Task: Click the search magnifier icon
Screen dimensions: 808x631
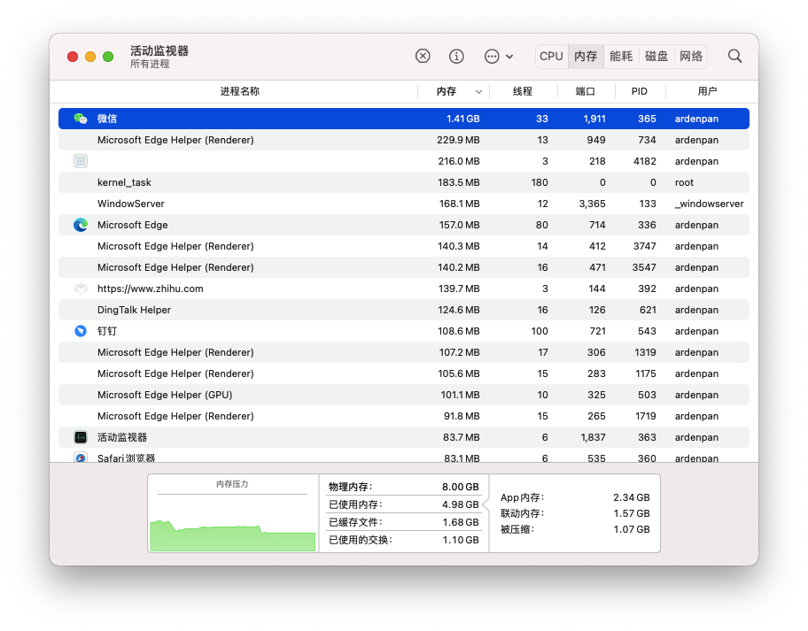Action: 734,56
